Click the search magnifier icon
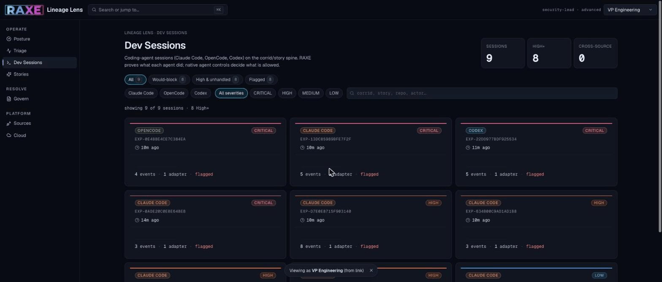 94,10
